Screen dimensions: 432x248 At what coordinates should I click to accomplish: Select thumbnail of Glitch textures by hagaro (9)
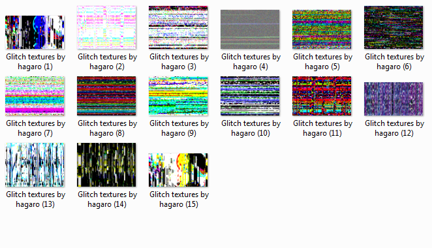point(178,96)
